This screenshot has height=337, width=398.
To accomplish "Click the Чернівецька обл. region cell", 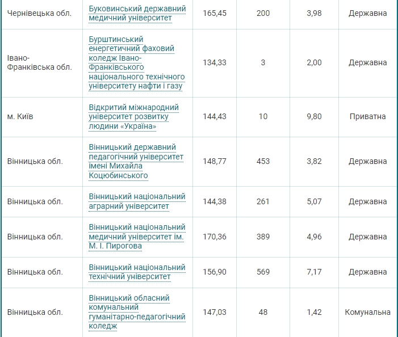I will pyautogui.click(x=39, y=13).
